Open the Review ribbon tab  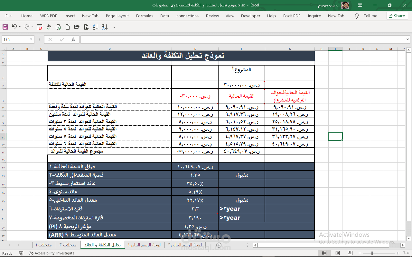click(212, 16)
